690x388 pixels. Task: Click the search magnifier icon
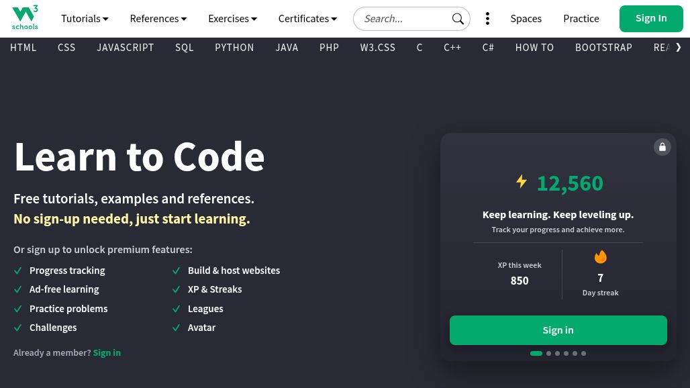click(x=458, y=19)
